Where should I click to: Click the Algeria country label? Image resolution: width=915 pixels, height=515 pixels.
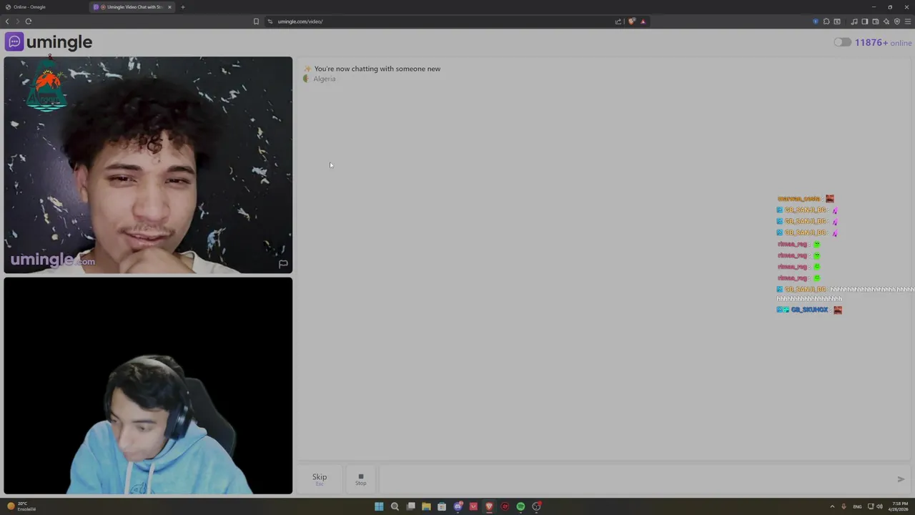(324, 79)
